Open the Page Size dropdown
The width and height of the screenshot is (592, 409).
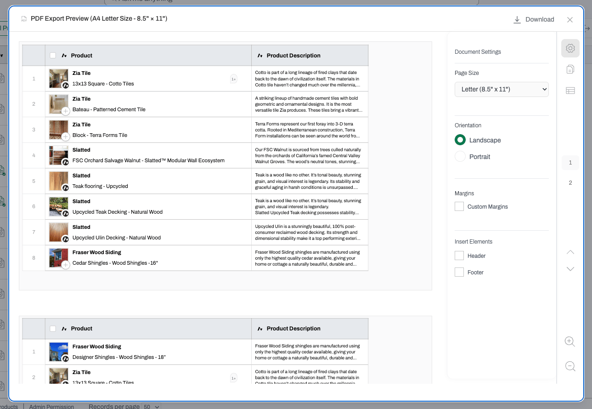(x=502, y=89)
